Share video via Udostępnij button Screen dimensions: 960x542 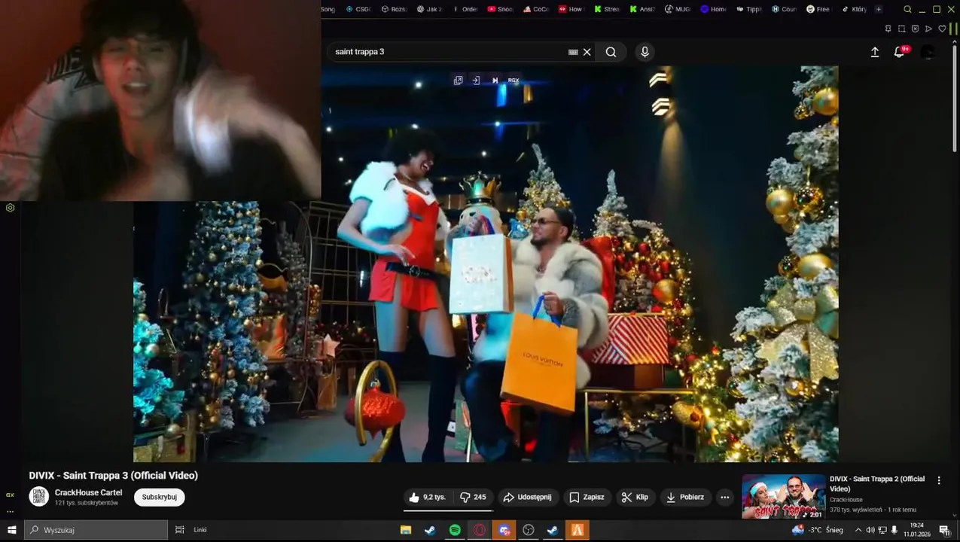(527, 498)
